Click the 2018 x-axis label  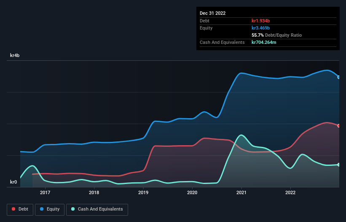[x=94, y=192]
